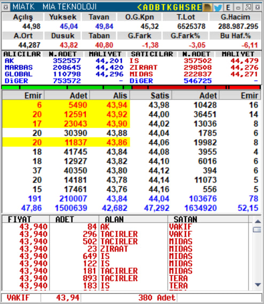This screenshot has height=304, width=264.
Task: Click the buy-side Adet column header
Action: point(67,95)
